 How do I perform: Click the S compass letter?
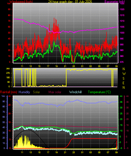coord(123,79)
